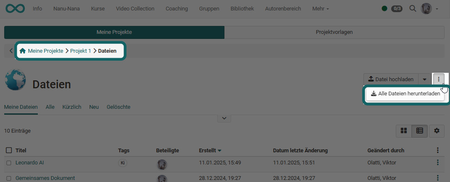This screenshot has height=182, width=450.
Task: Expand the filter chevron below tabs
Action: (x=224, y=118)
